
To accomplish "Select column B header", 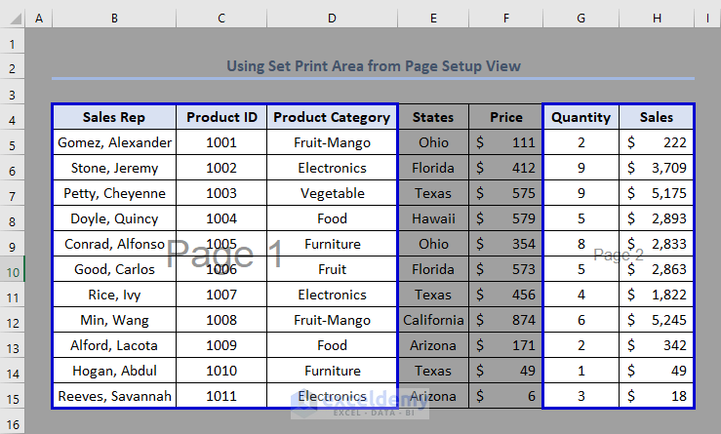I will click(x=114, y=18).
